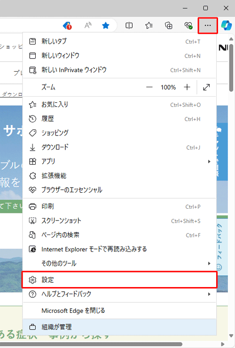Open the Collections toolbar icon

169,25
